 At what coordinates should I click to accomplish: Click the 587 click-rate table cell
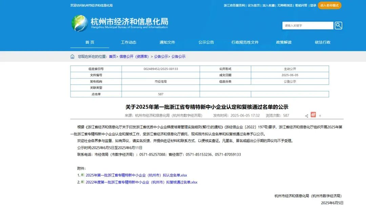[161, 94]
